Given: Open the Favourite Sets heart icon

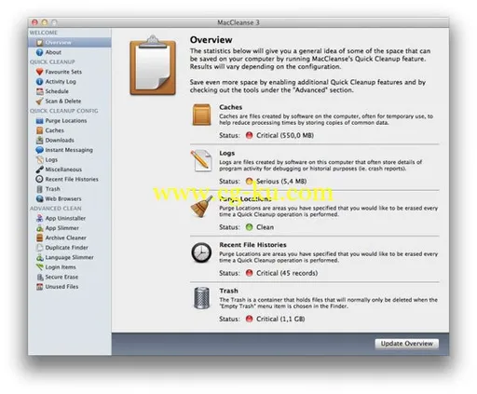Looking at the screenshot, I should (39, 72).
